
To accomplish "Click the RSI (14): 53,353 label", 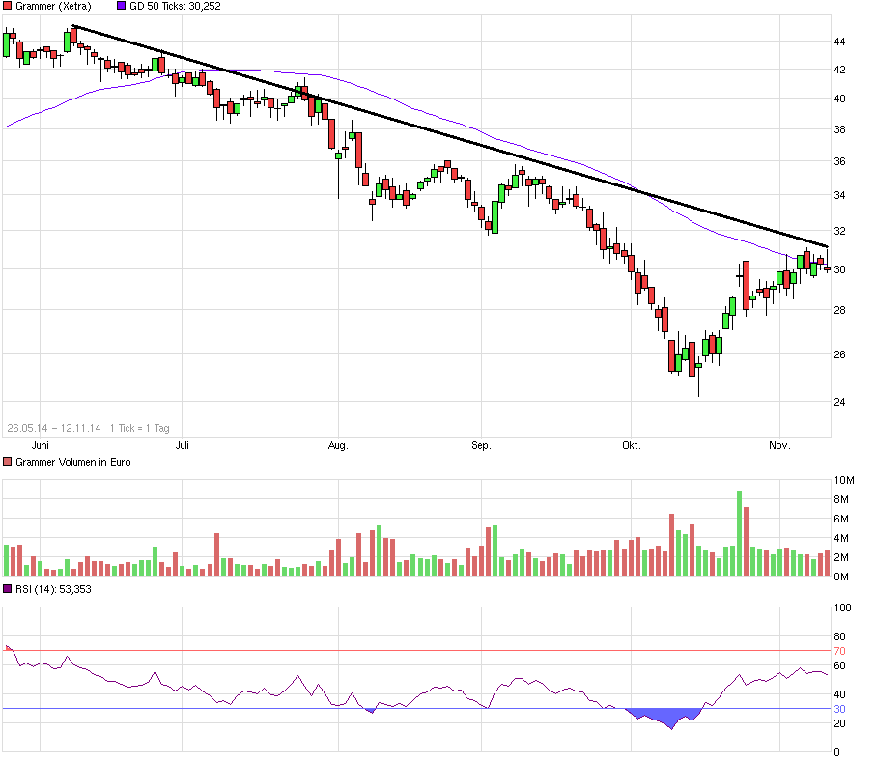I will click(53, 588).
